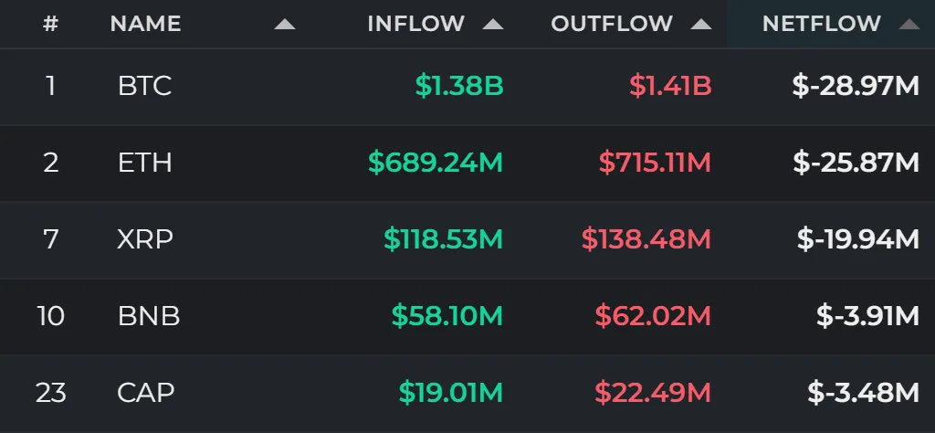Sort by the NETFLOW column arrow
This screenshot has width=935, height=433.
click(x=909, y=24)
